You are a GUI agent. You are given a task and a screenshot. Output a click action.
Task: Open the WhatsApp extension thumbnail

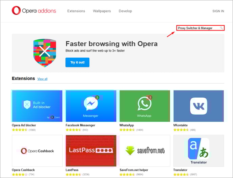(145, 106)
